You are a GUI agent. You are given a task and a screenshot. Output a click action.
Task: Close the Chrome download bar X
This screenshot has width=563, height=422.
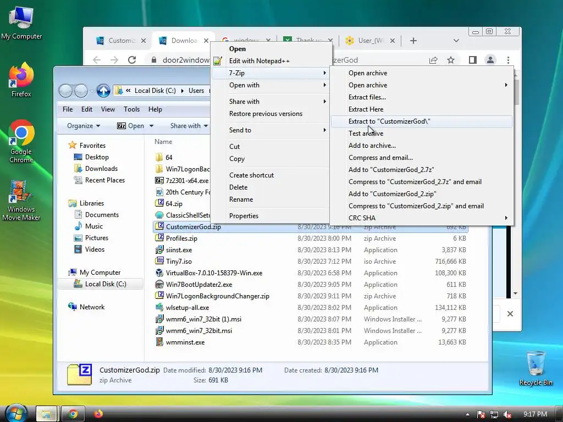point(510,314)
